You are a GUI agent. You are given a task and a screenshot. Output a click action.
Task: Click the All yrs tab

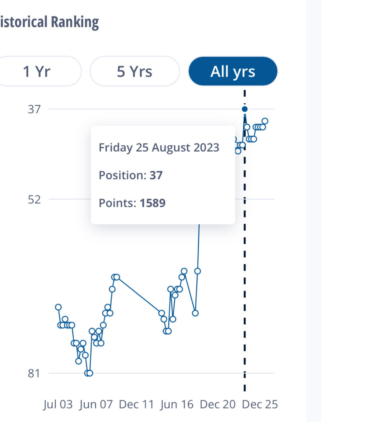point(233,71)
